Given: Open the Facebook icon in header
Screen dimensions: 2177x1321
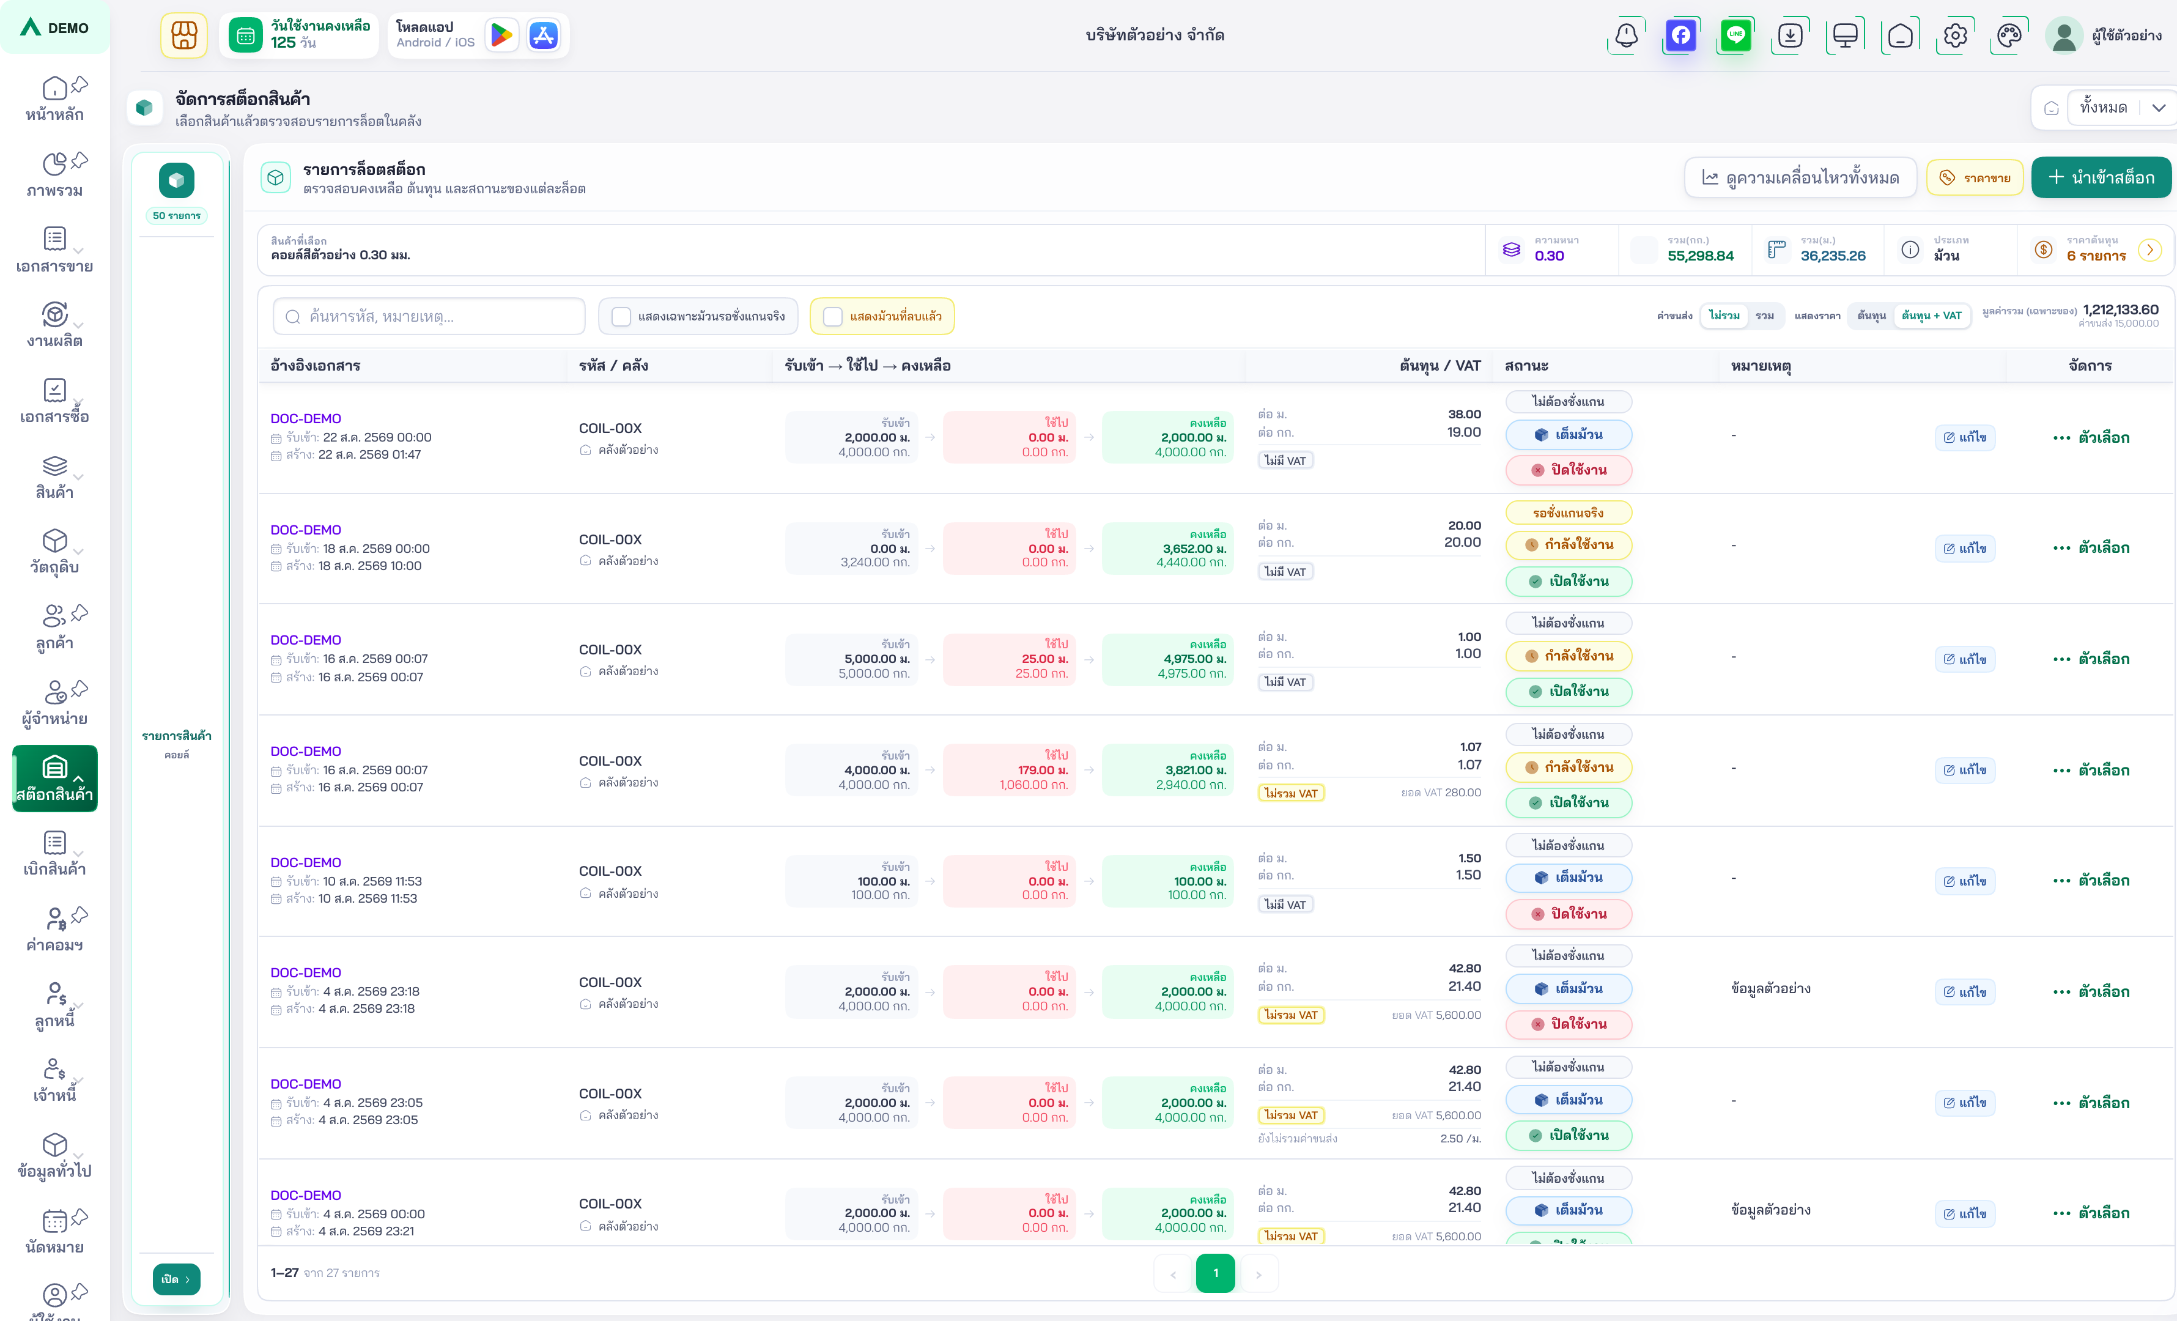Looking at the screenshot, I should (x=1680, y=35).
